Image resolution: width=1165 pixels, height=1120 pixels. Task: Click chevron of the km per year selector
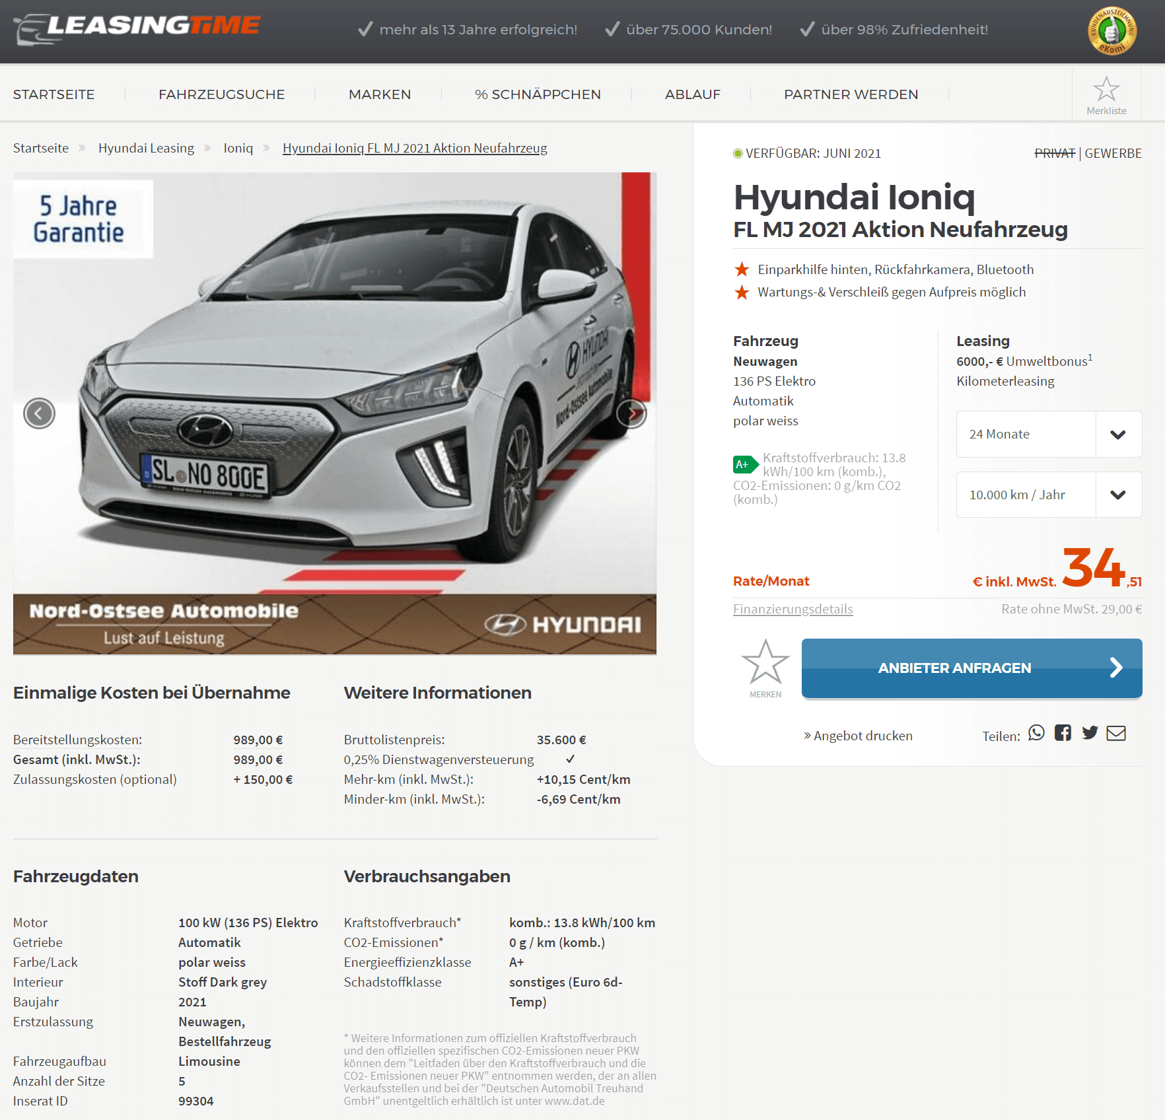(x=1118, y=495)
